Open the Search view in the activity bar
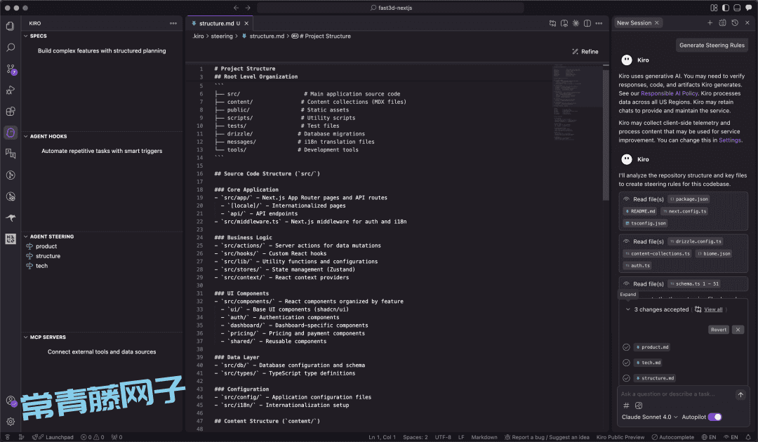This screenshot has height=442, width=758. point(10,47)
